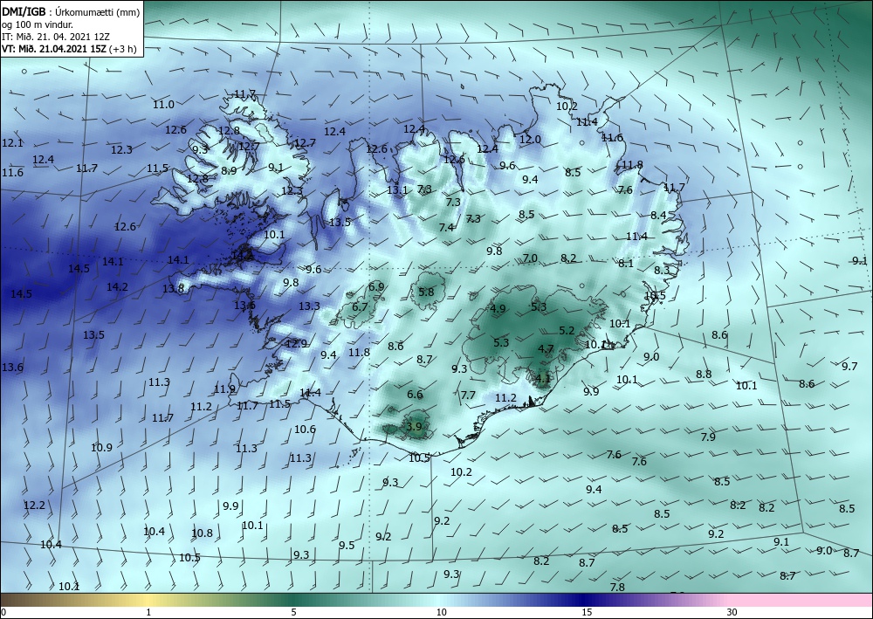Click the map value 10.6
The image size is (873, 619).
[x=305, y=430]
